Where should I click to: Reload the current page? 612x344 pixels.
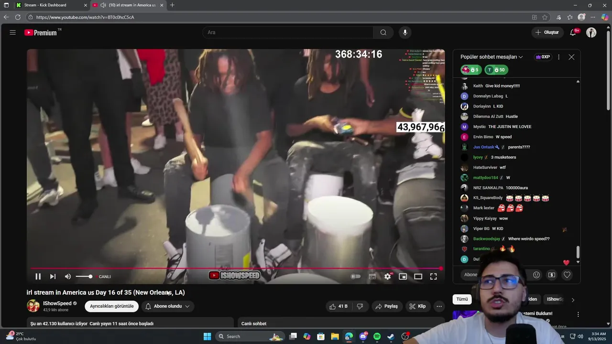click(18, 17)
